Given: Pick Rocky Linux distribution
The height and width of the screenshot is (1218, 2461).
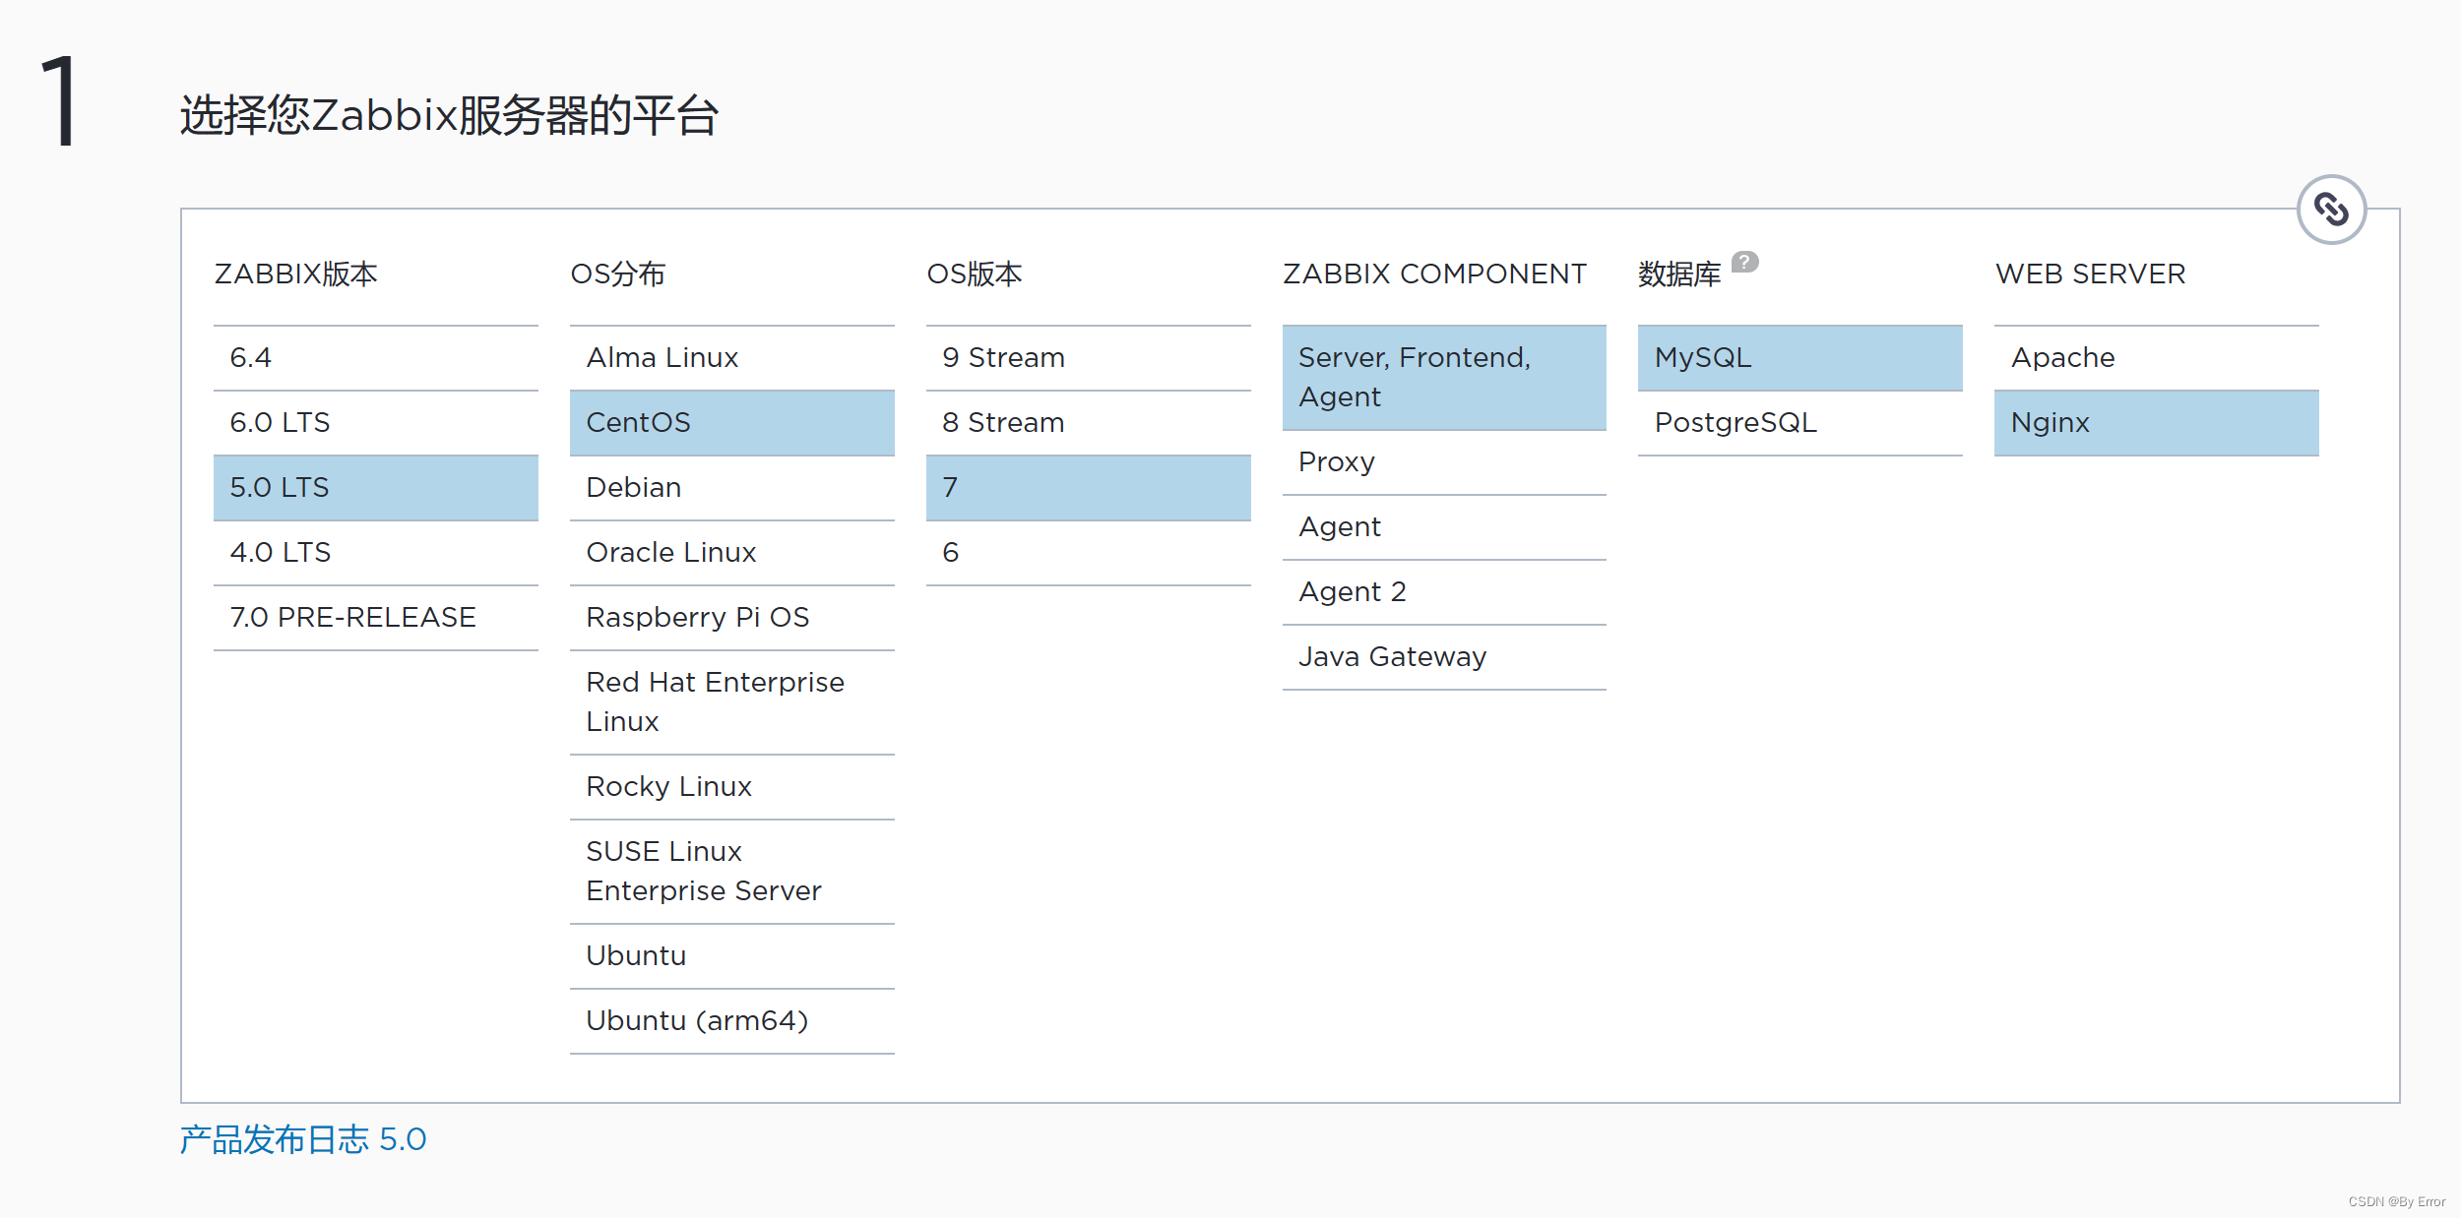Looking at the screenshot, I should (732, 787).
